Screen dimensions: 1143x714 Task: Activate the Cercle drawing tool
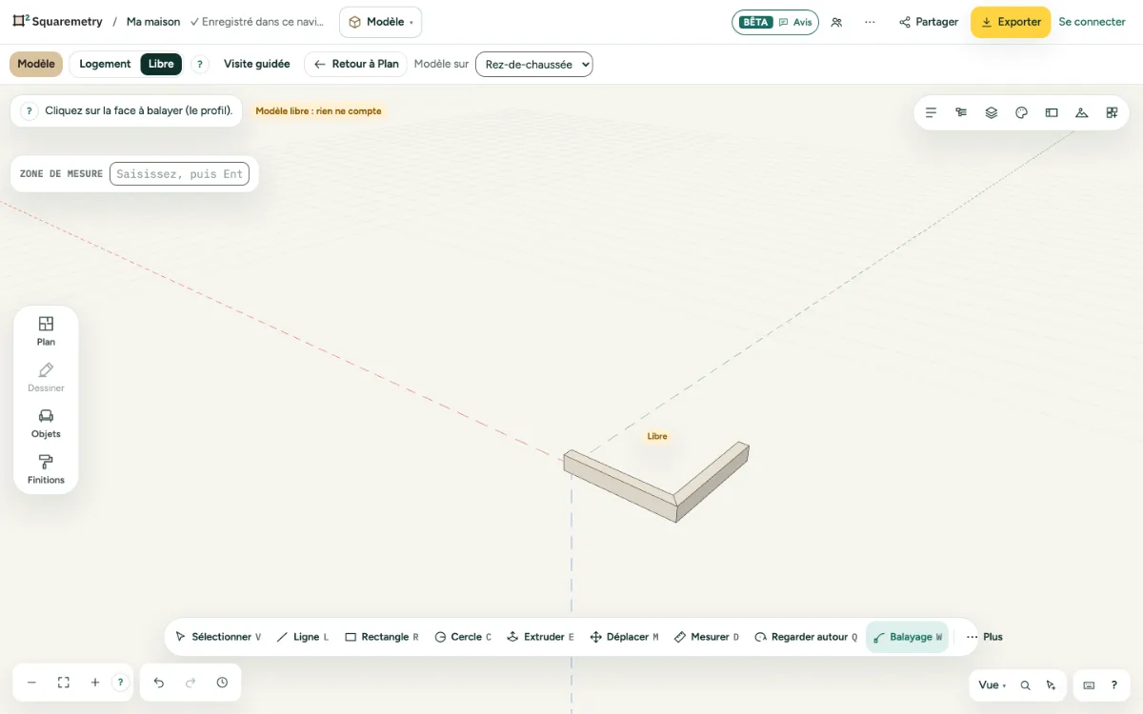463,637
